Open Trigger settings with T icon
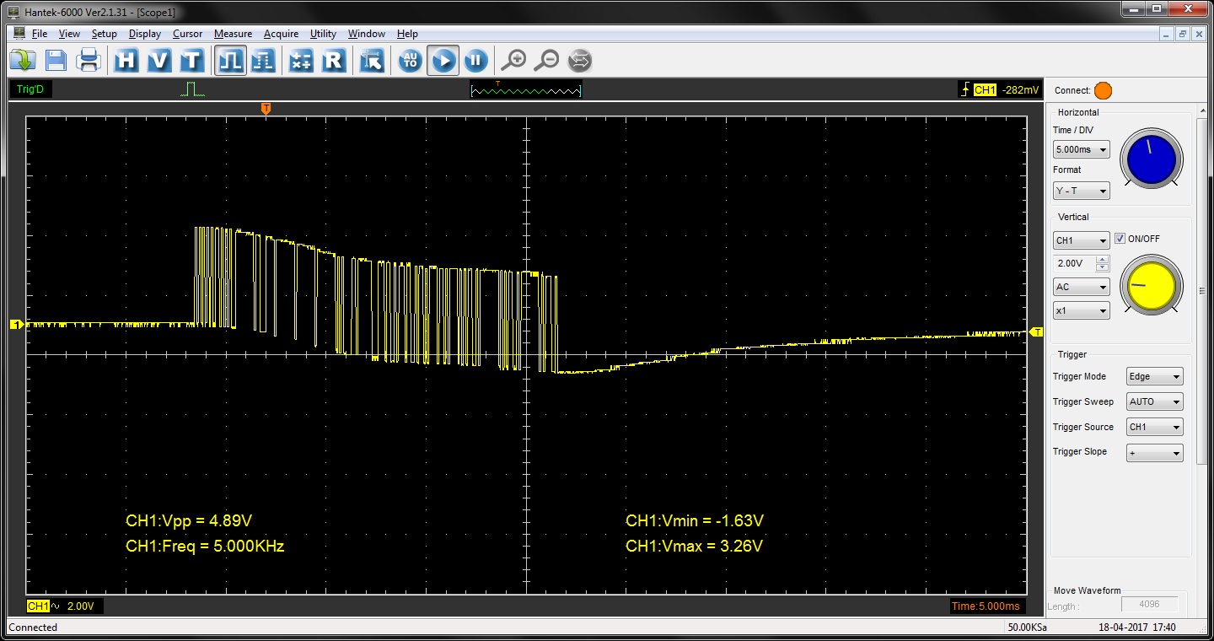This screenshot has width=1214, height=641. pyautogui.click(x=193, y=61)
